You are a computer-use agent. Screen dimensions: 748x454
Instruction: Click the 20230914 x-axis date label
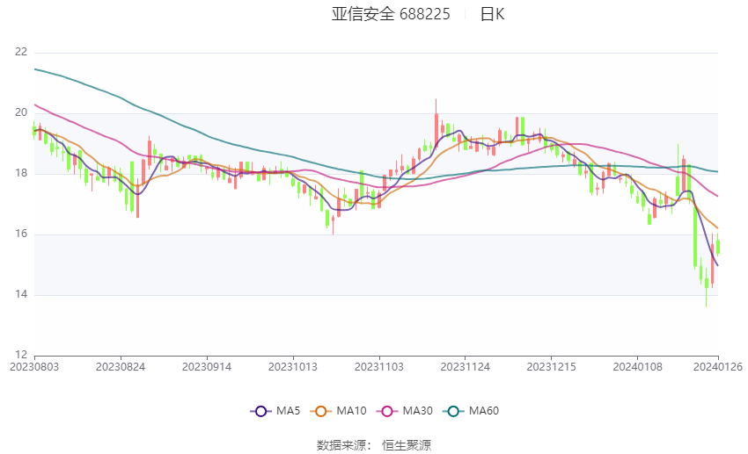click(x=207, y=367)
